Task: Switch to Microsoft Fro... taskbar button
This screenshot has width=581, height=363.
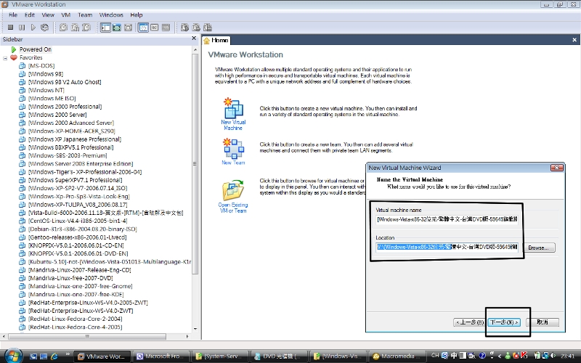Action: pos(161,356)
